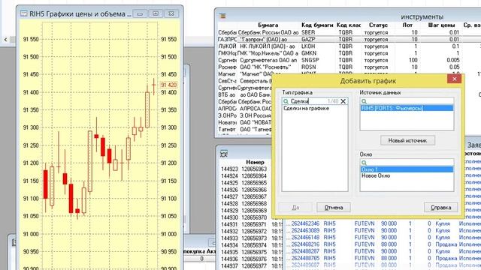The height and width of the screenshot is (270, 481).
Task: Click the Новый источник button
Action: [x=407, y=140]
